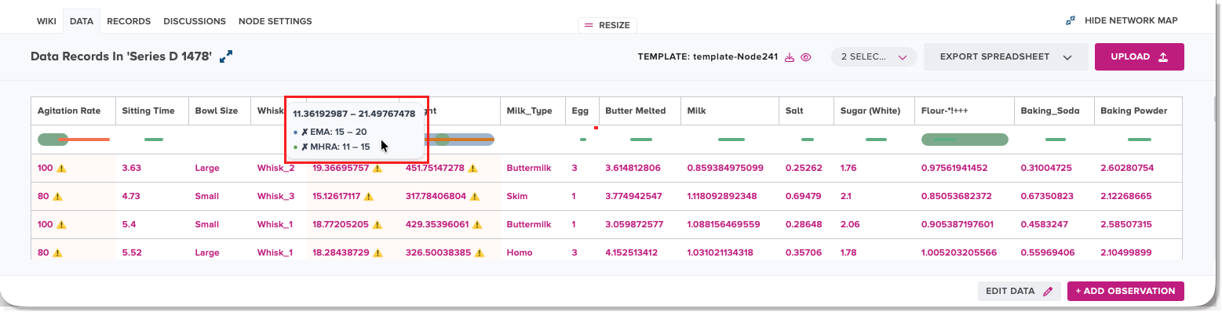Click sugar value 2.06

[x=850, y=224]
